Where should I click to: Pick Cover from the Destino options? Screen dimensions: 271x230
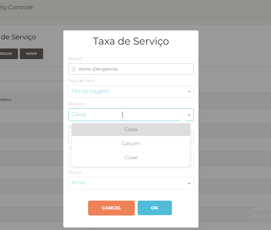click(x=131, y=157)
